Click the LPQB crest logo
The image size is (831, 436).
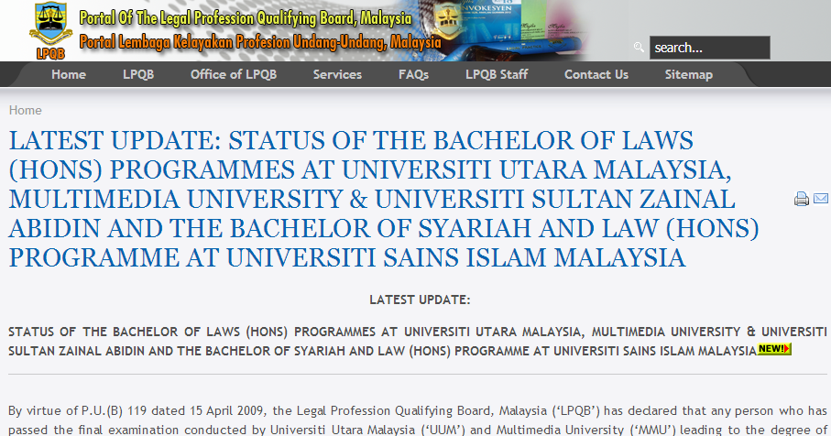click(51, 30)
